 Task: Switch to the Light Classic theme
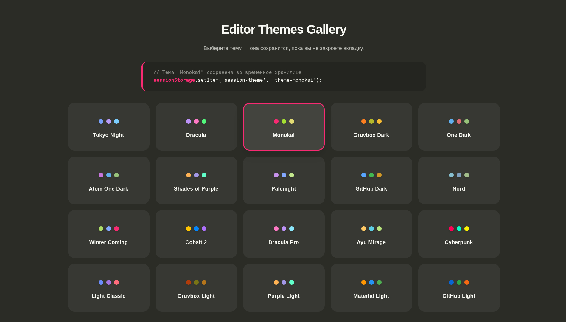coord(108,288)
